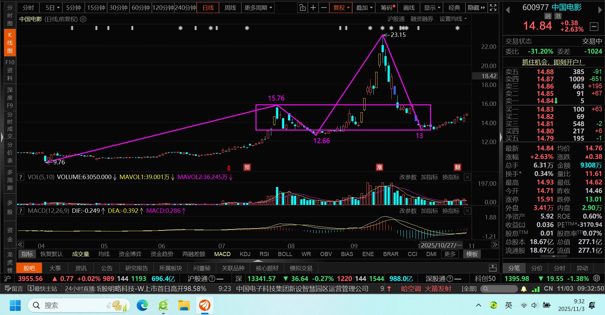The width and height of the screenshot is (605, 315).
Task: Open 更多 indicators list
Action: tap(450, 254)
